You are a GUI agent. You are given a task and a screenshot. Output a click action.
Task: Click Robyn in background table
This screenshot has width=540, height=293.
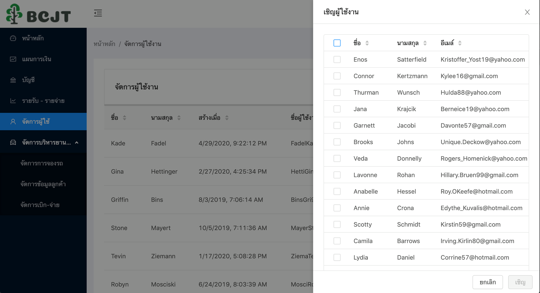[x=120, y=284]
